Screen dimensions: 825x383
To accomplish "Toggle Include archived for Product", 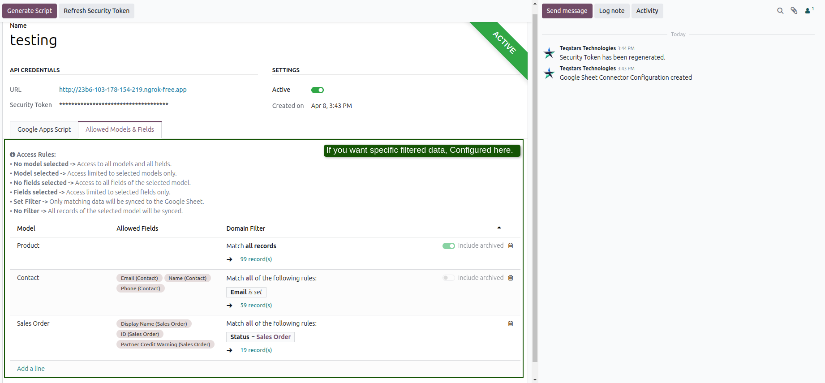I will coord(449,246).
